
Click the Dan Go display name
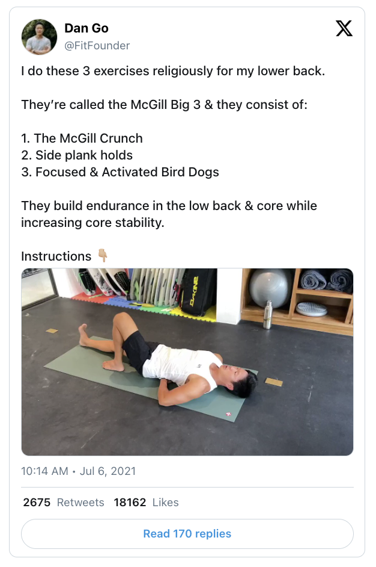(86, 28)
